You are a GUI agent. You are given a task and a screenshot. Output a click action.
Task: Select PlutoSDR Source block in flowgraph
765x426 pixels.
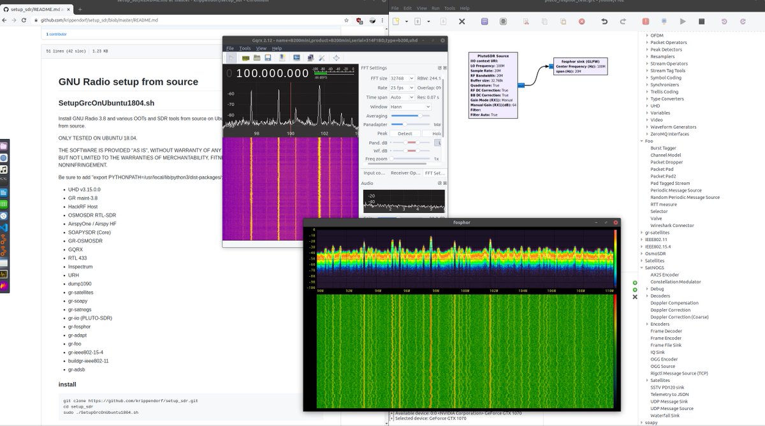pyautogui.click(x=493, y=85)
